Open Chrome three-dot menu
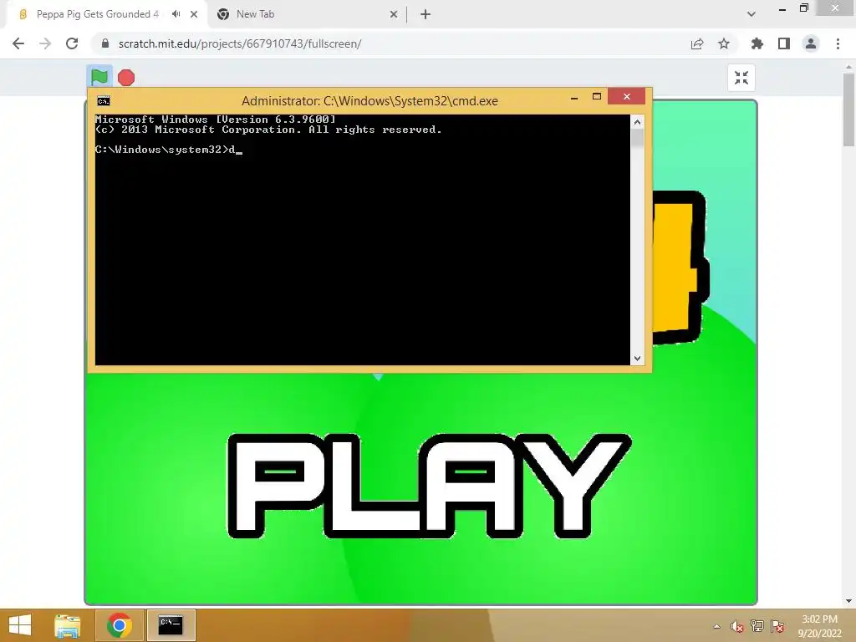 [x=838, y=43]
